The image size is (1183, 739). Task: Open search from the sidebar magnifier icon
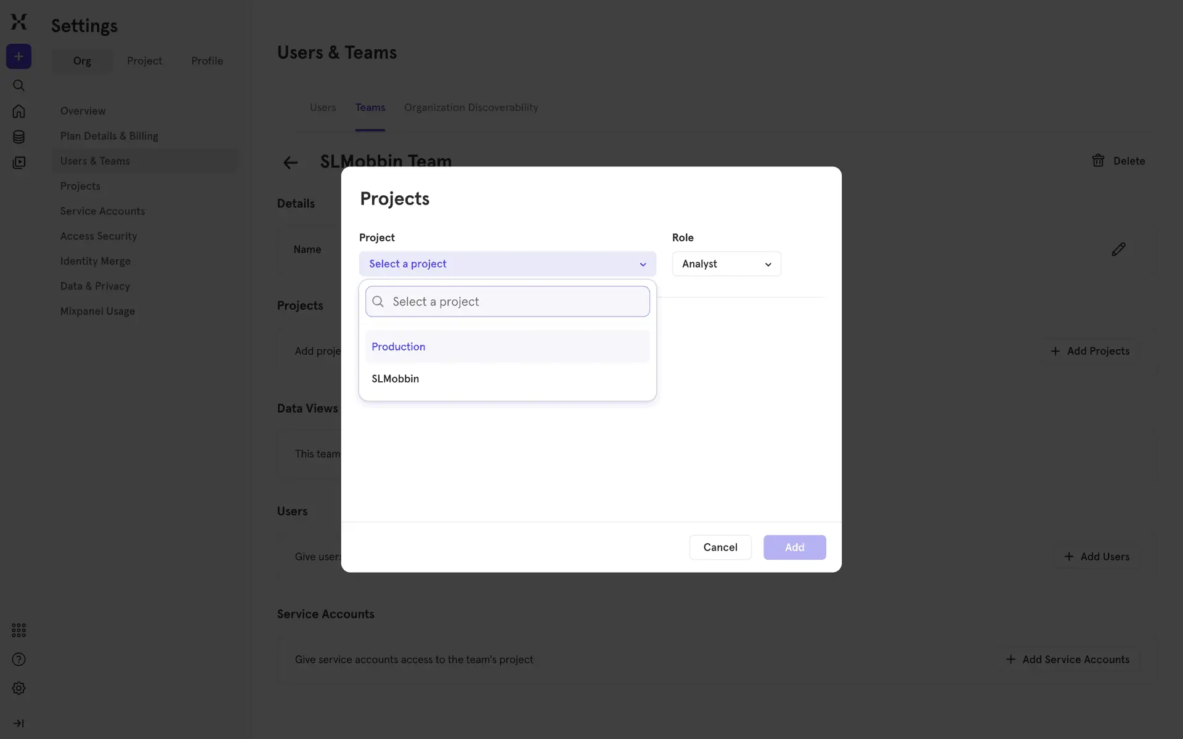point(18,86)
